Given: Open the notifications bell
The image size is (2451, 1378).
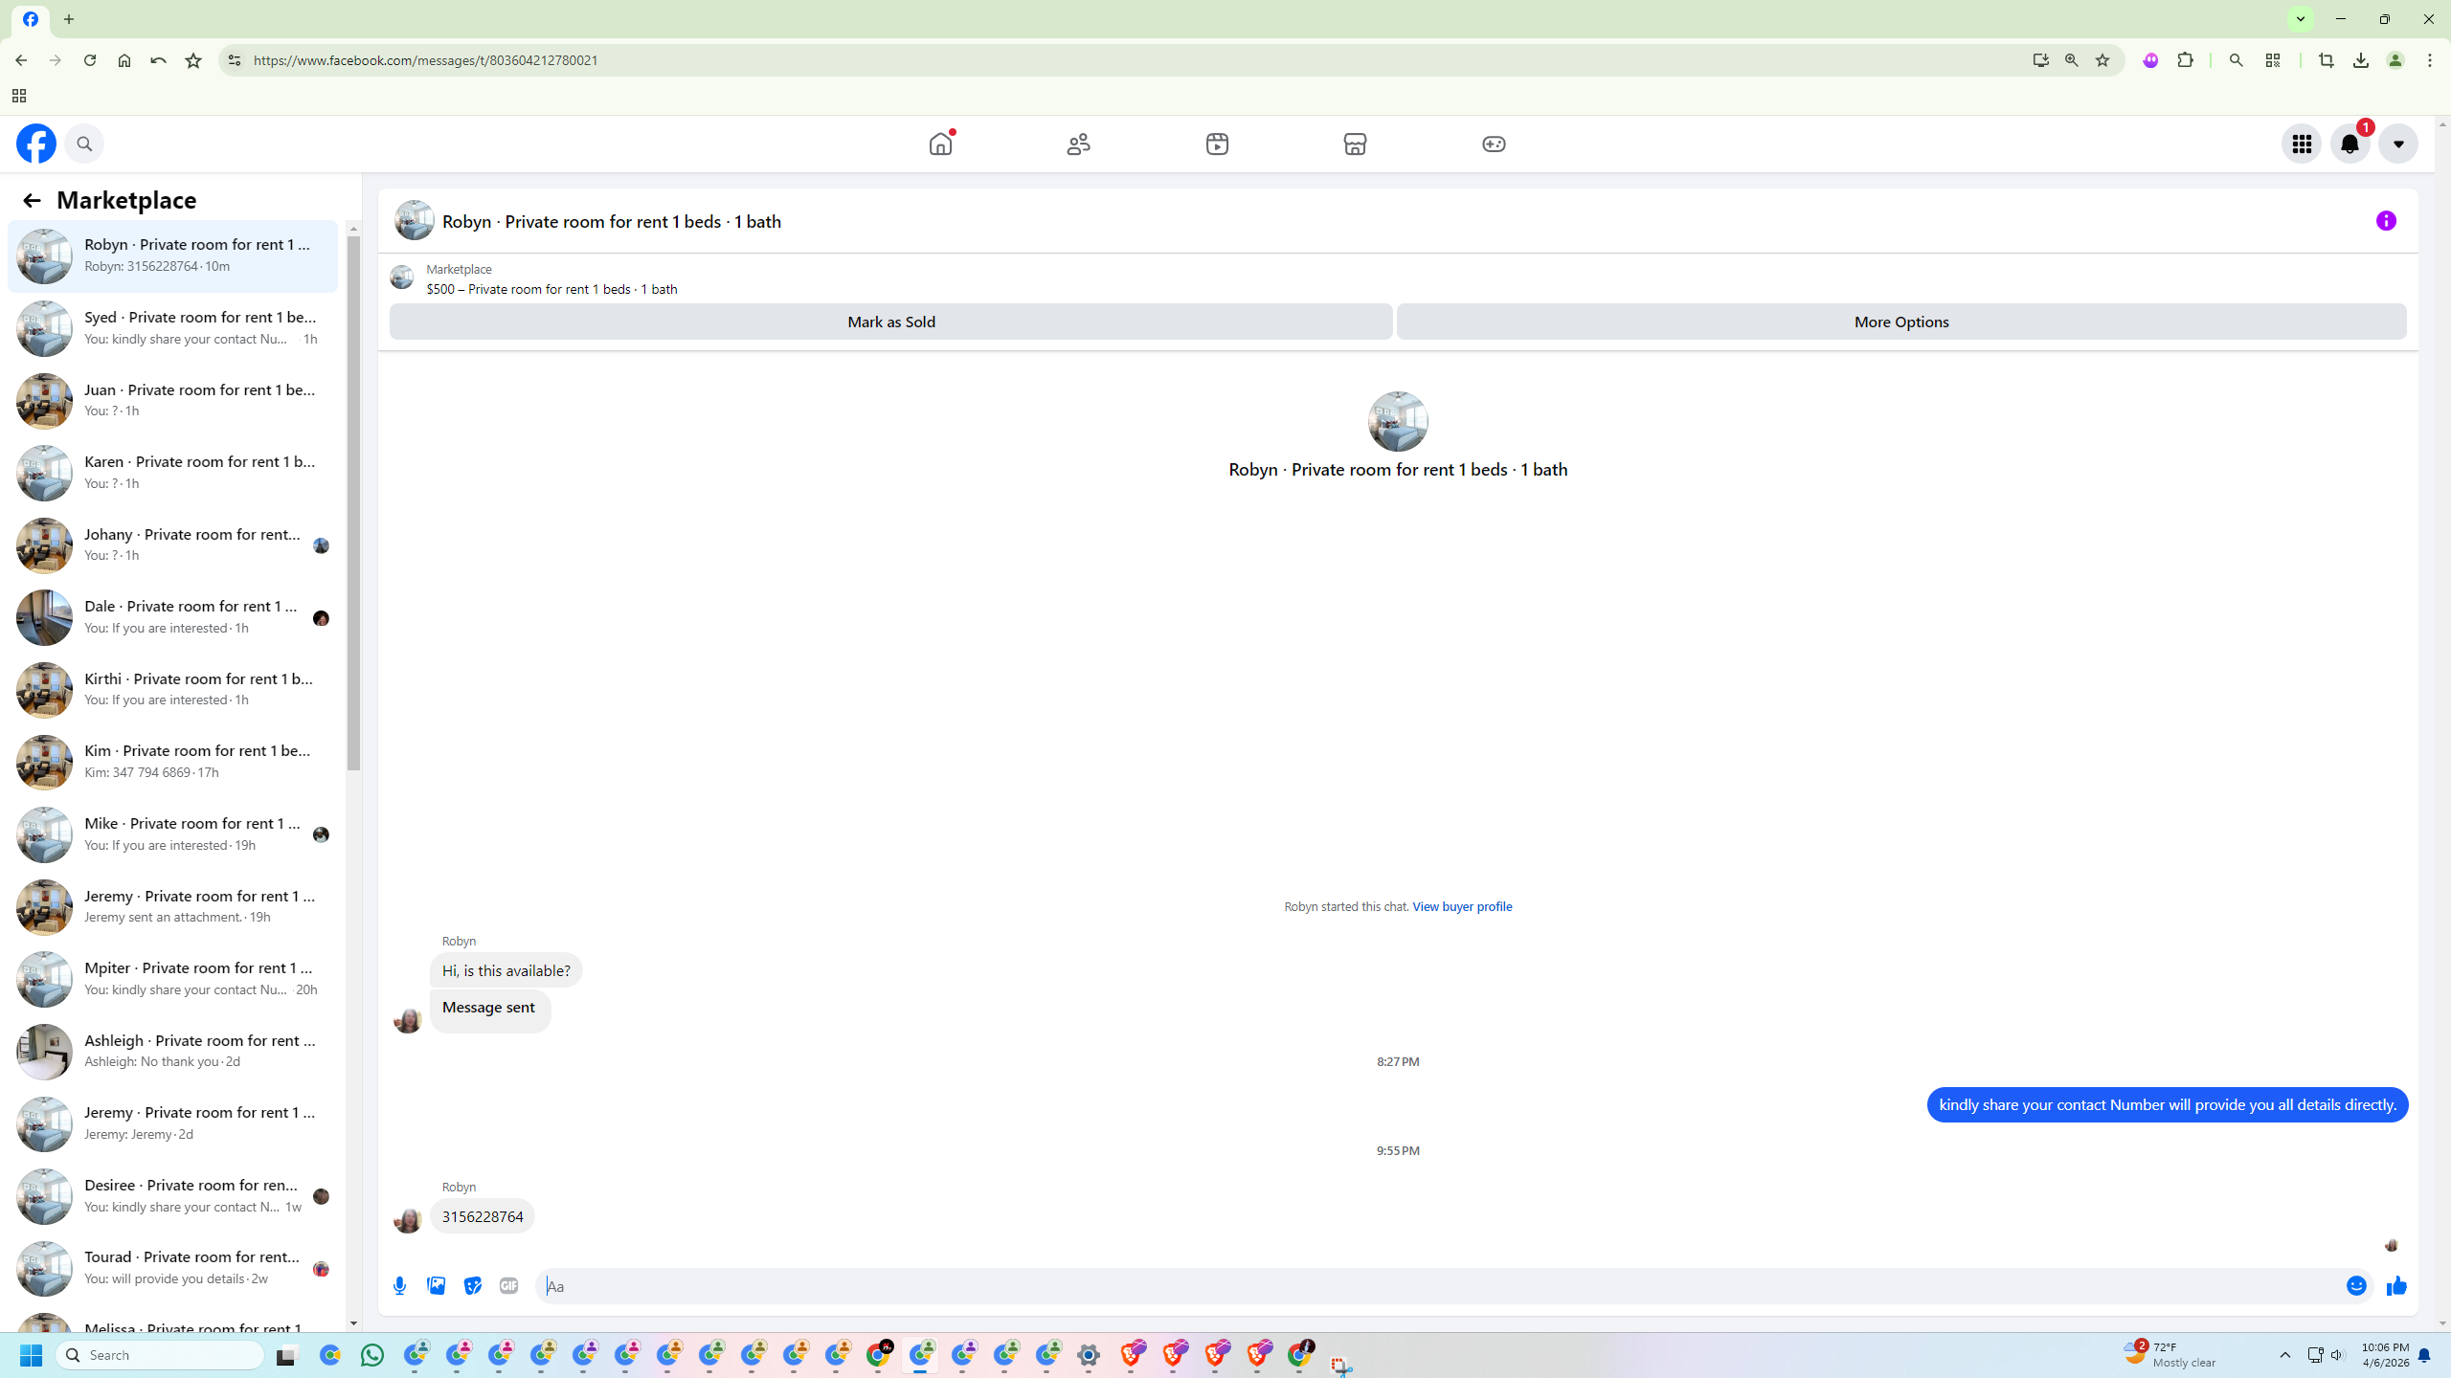Looking at the screenshot, I should [2350, 144].
